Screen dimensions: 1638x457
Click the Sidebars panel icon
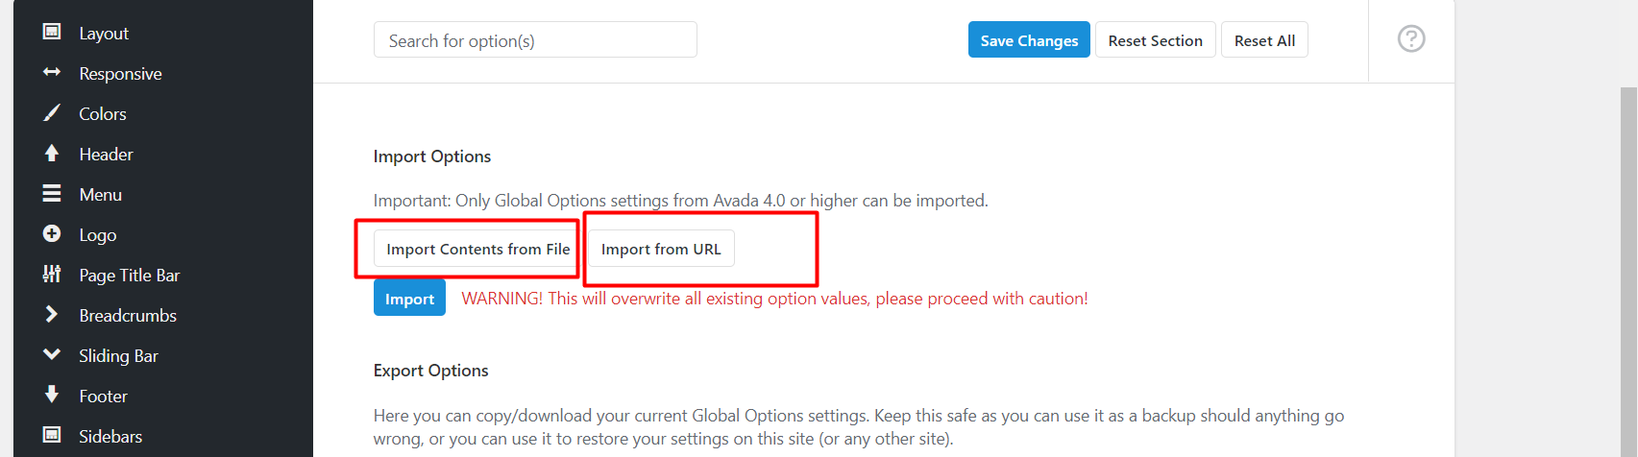[52, 435]
